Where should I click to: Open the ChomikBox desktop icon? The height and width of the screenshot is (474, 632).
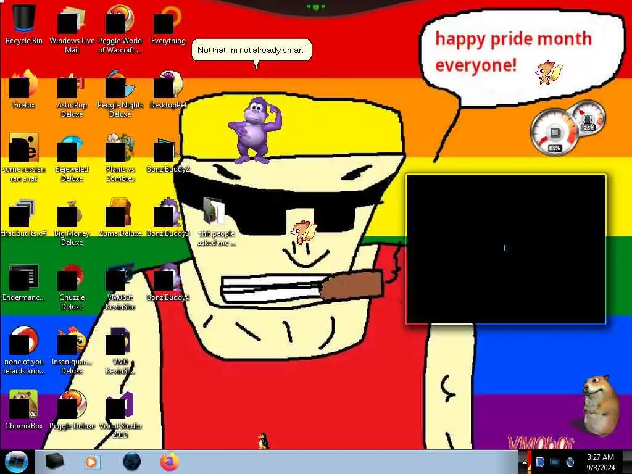[24, 410]
